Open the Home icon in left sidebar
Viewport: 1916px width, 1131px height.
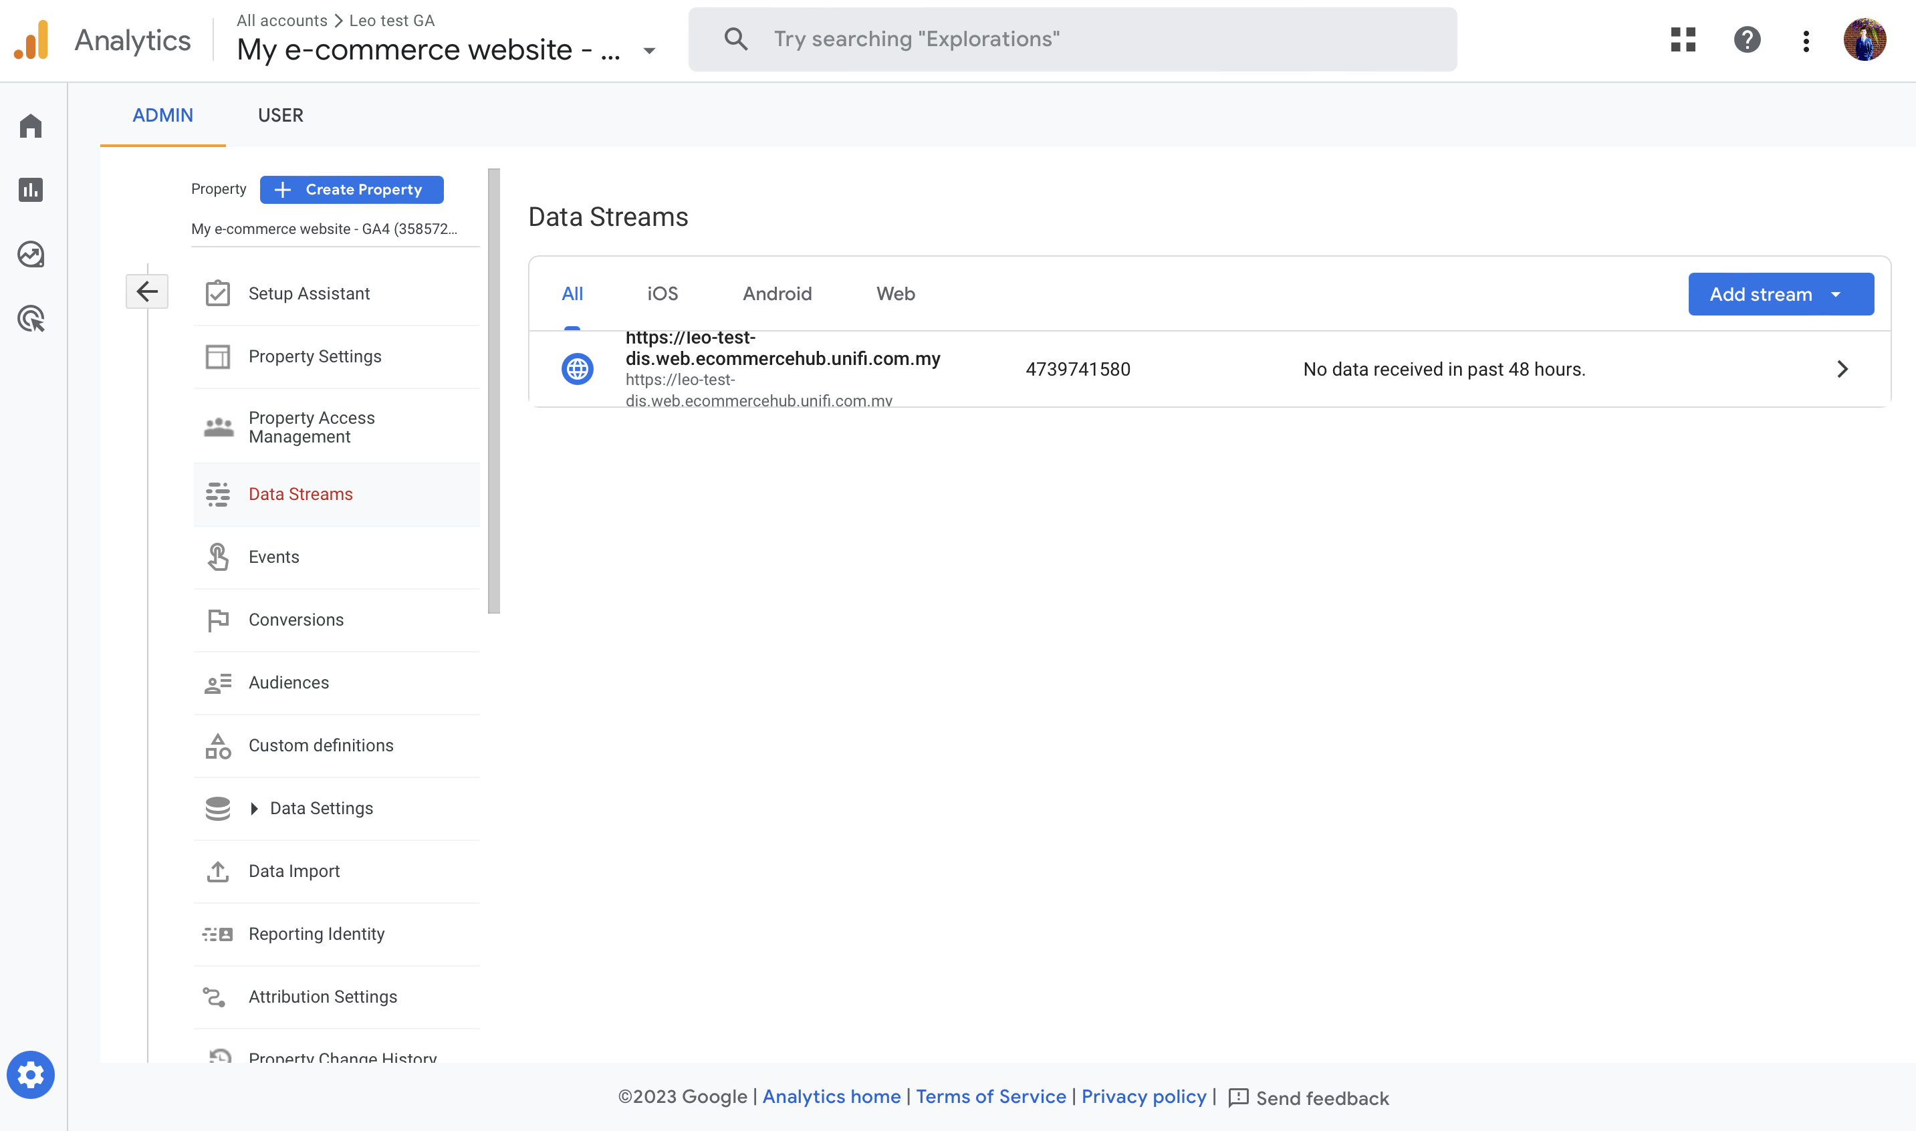[31, 126]
